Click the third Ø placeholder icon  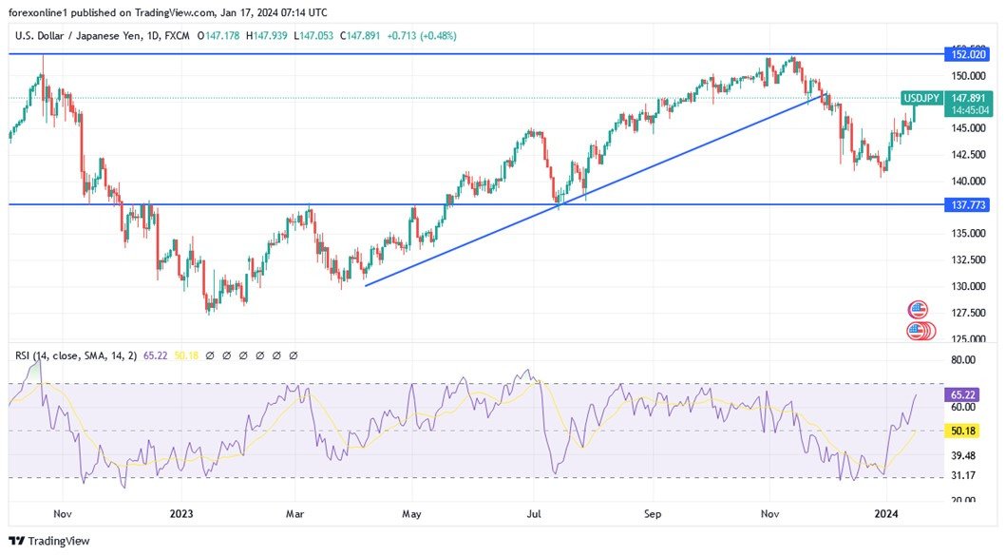[243, 355]
